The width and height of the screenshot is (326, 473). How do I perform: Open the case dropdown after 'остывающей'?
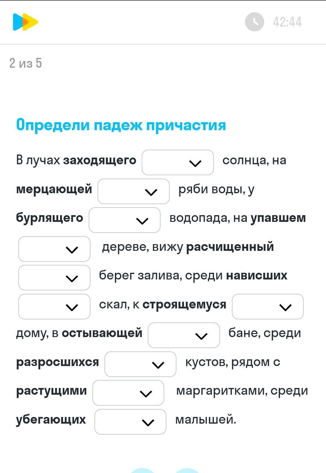tap(184, 335)
